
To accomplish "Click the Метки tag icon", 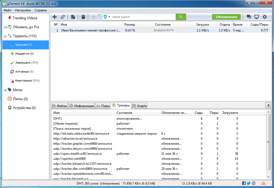I will (x=9, y=90).
